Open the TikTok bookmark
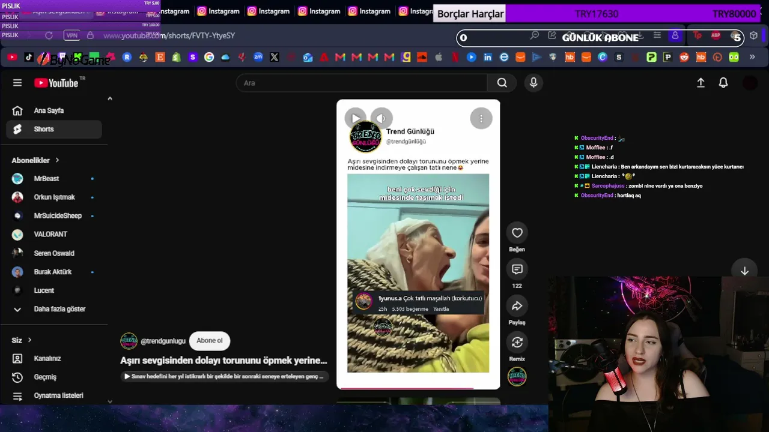Viewport: 769px width, 432px height. click(x=29, y=58)
